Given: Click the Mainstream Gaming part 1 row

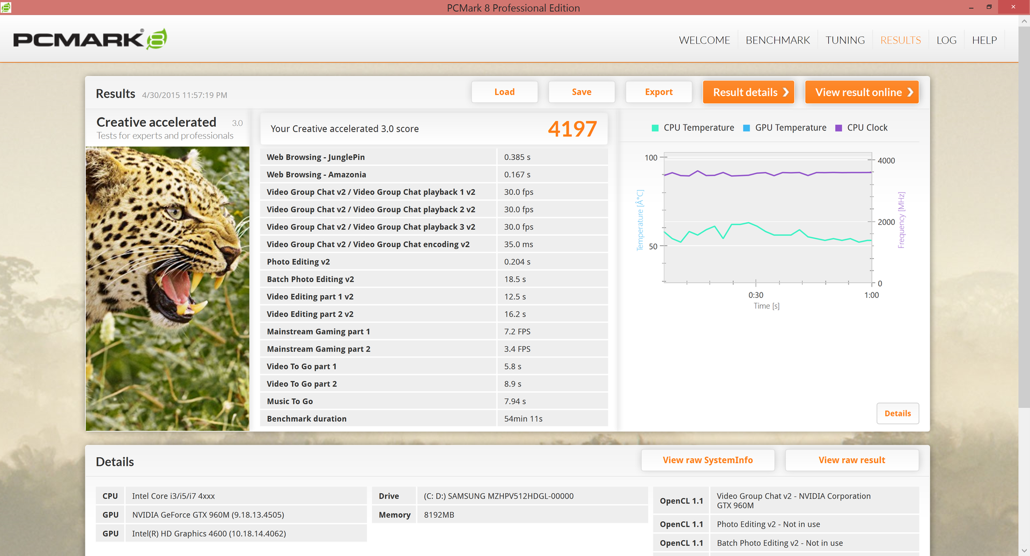Looking at the screenshot, I should [x=434, y=331].
